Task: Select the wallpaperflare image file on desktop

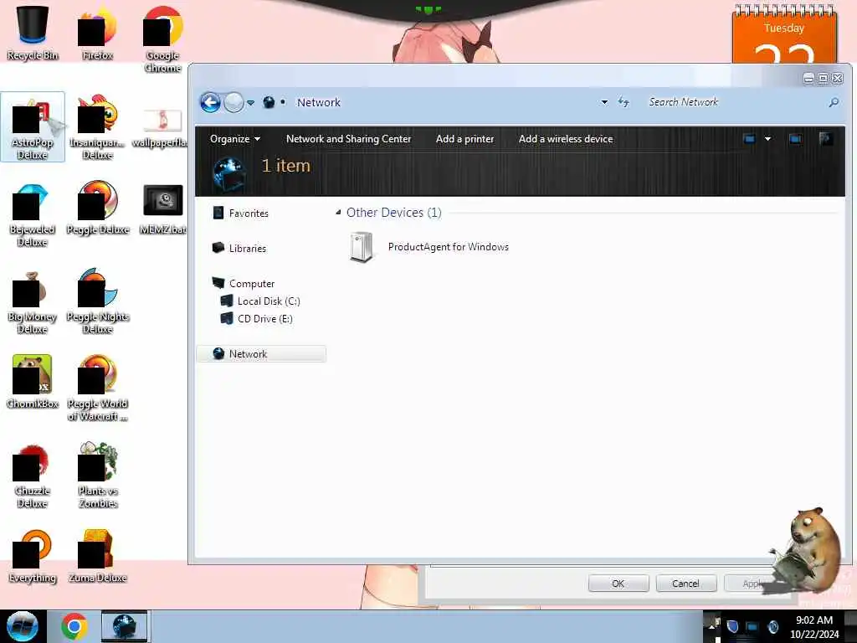Action: 162,127
